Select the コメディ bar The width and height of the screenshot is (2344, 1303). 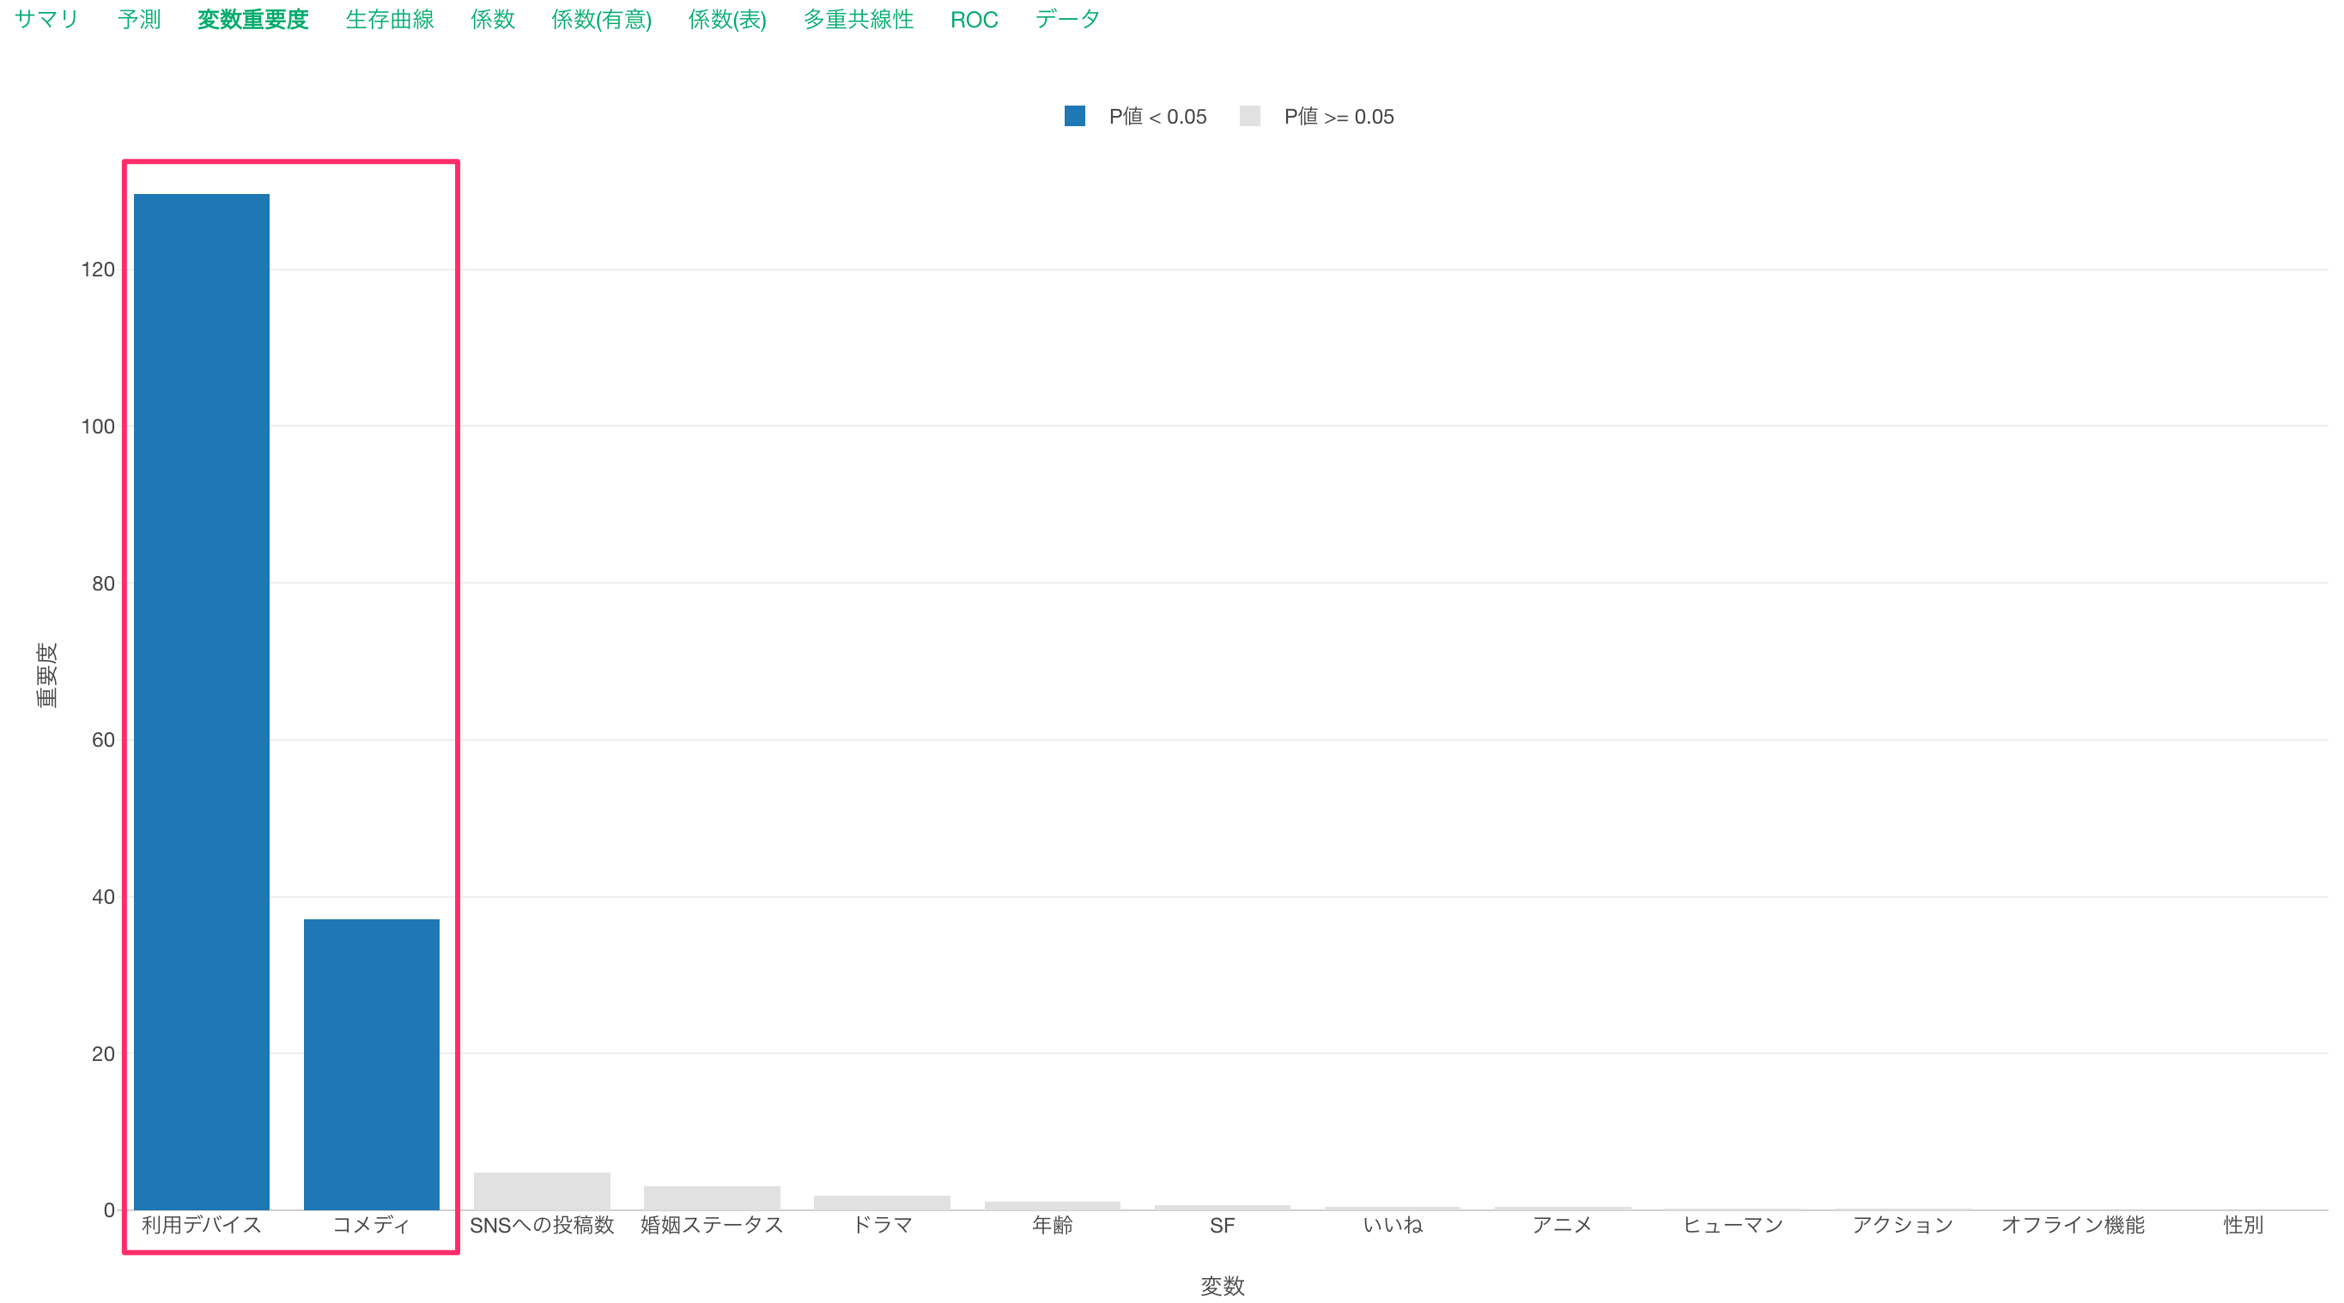pos(371,1064)
